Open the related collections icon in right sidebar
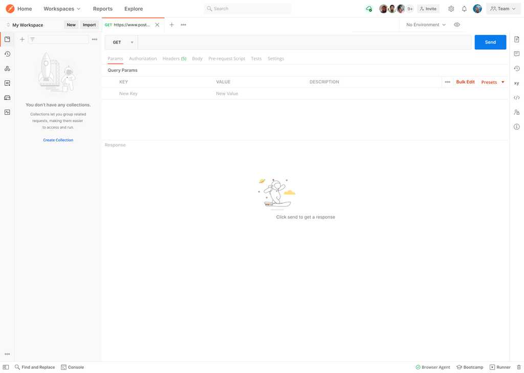Viewport: 524px width, 373px height. 517,112
